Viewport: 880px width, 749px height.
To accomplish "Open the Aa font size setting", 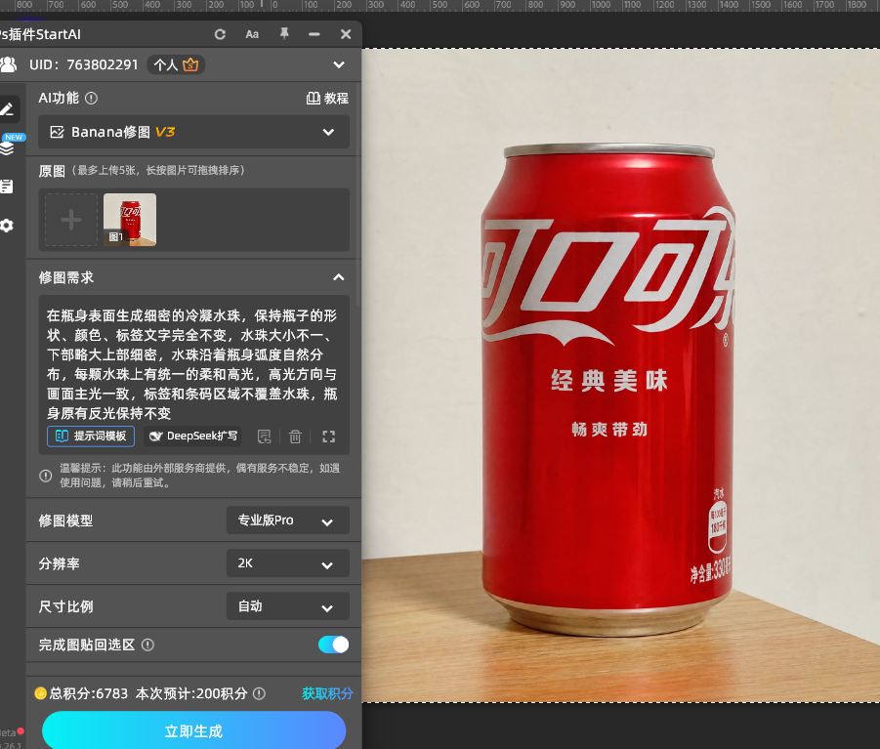I will (x=252, y=34).
